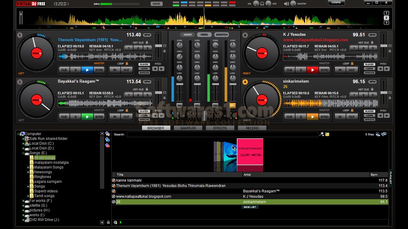Click the deck 4 turntable platter
This screenshot has width=408, height=229.
point(262,100)
